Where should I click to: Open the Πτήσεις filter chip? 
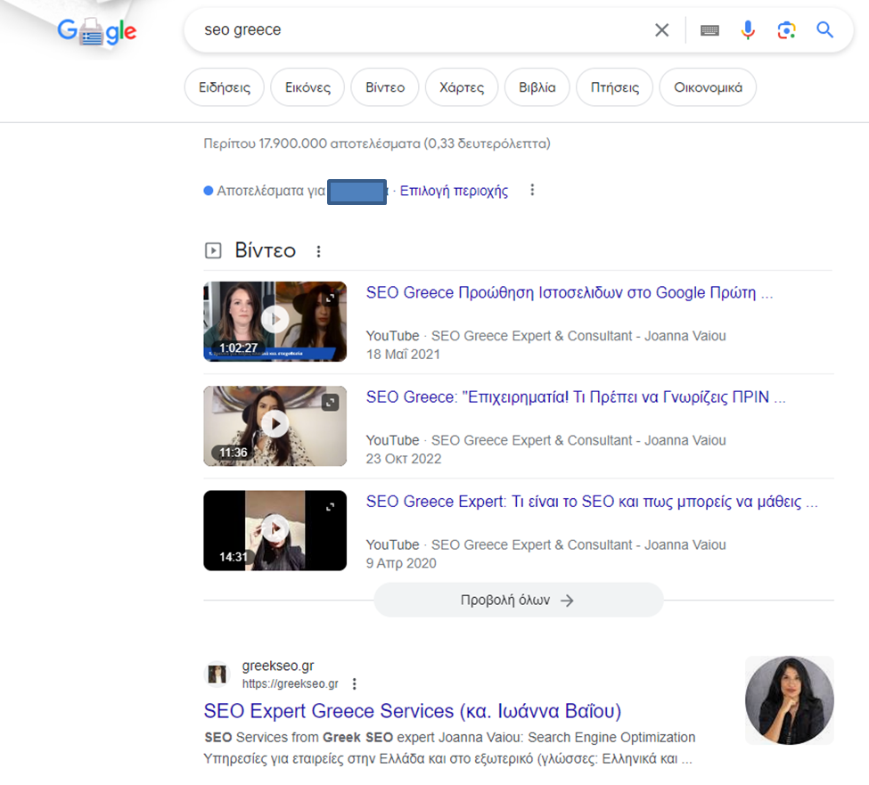pyautogui.click(x=614, y=87)
